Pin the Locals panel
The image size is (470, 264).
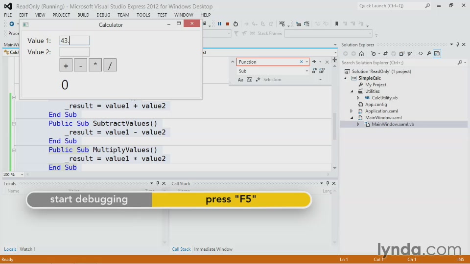pyautogui.click(x=158, y=183)
